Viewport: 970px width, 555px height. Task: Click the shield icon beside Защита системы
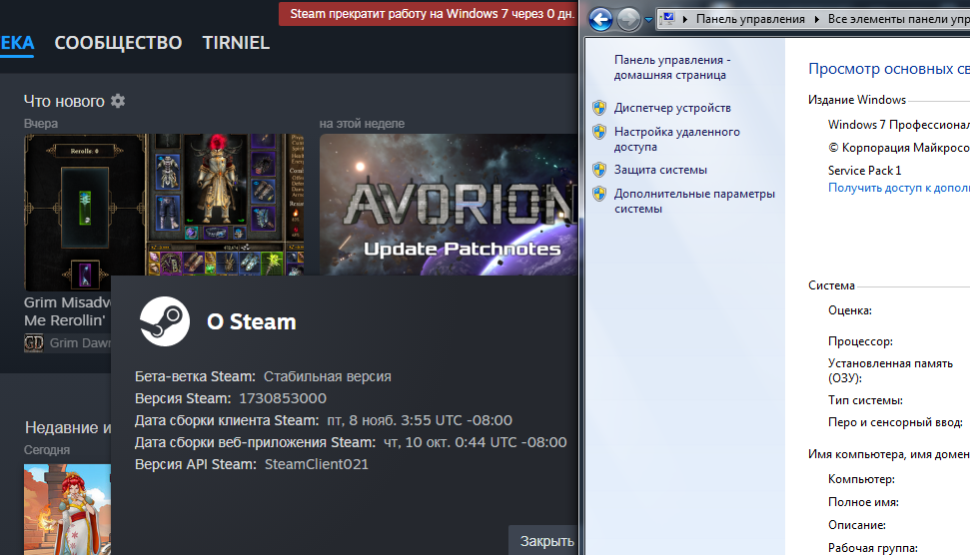[598, 170]
